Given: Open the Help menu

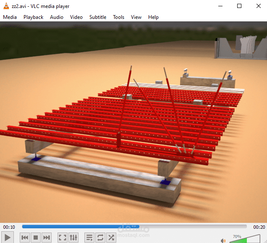Looking at the screenshot, I should [x=153, y=17].
